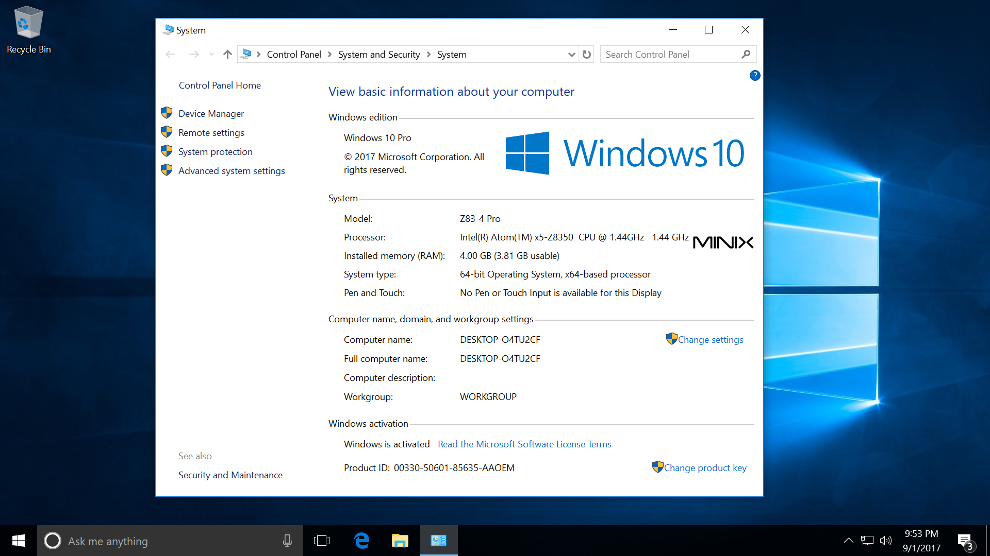Expand chevron after System and Security breadcrumb
This screenshot has height=556, width=990.
click(x=428, y=54)
